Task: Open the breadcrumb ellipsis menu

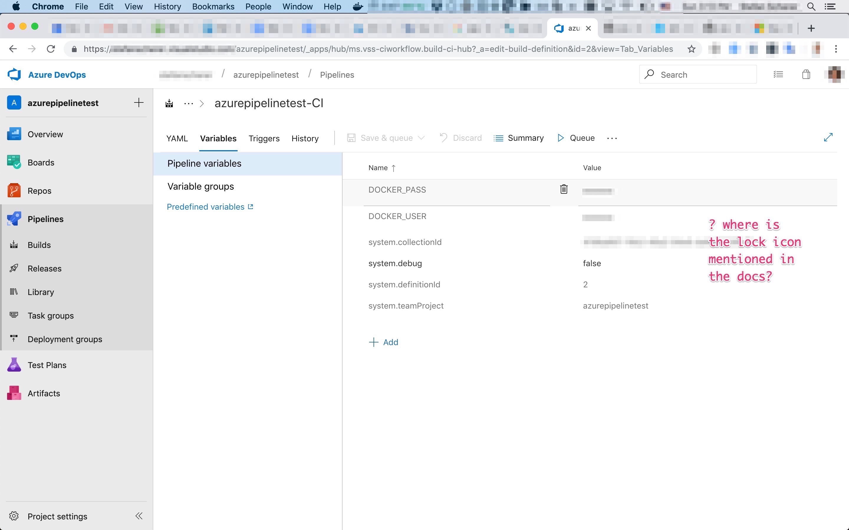Action: pos(189,104)
